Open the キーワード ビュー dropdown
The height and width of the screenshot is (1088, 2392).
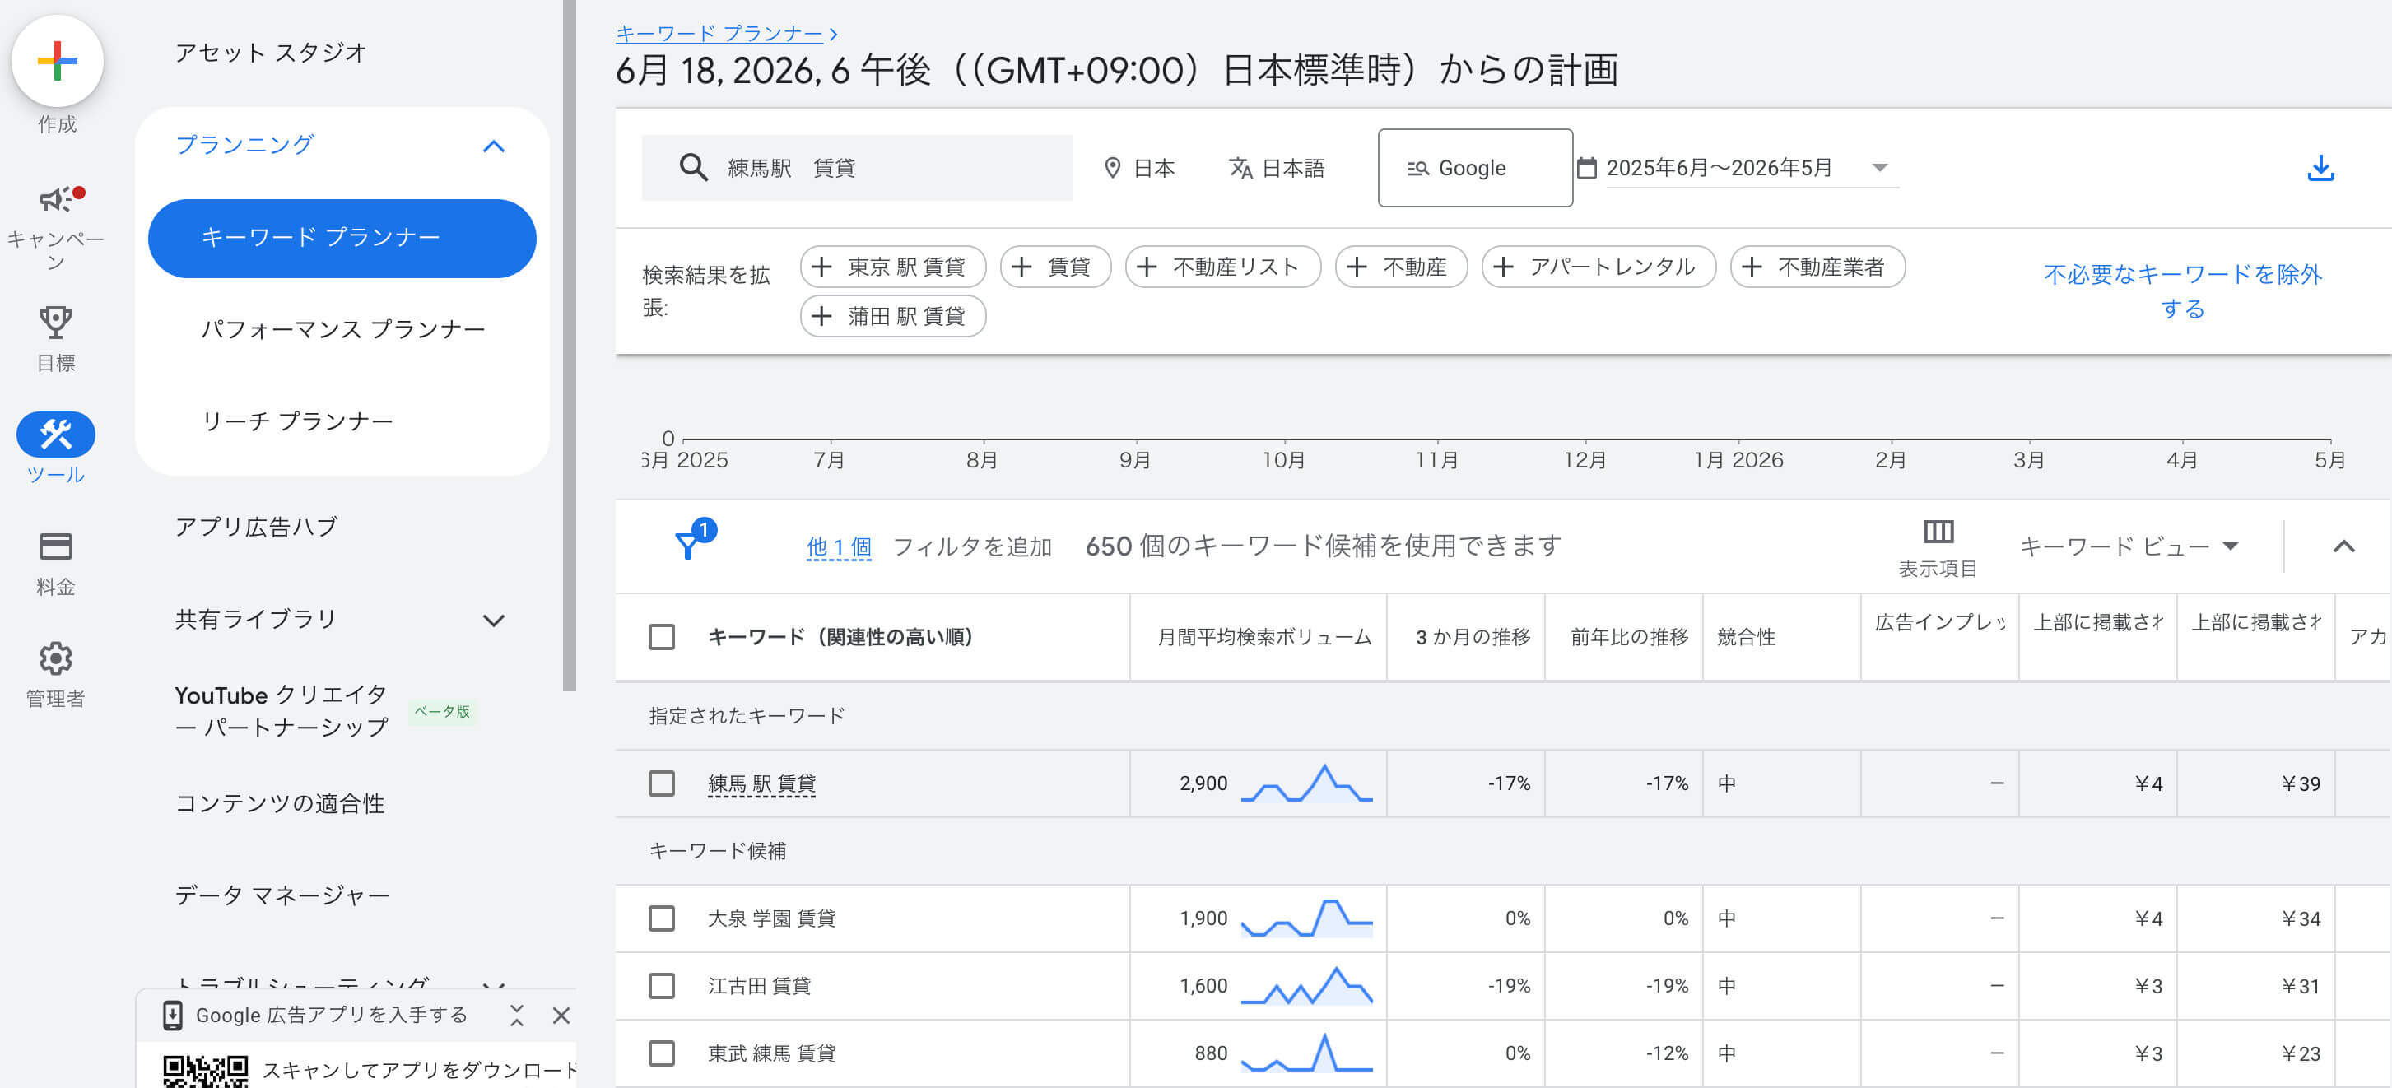tap(2129, 546)
